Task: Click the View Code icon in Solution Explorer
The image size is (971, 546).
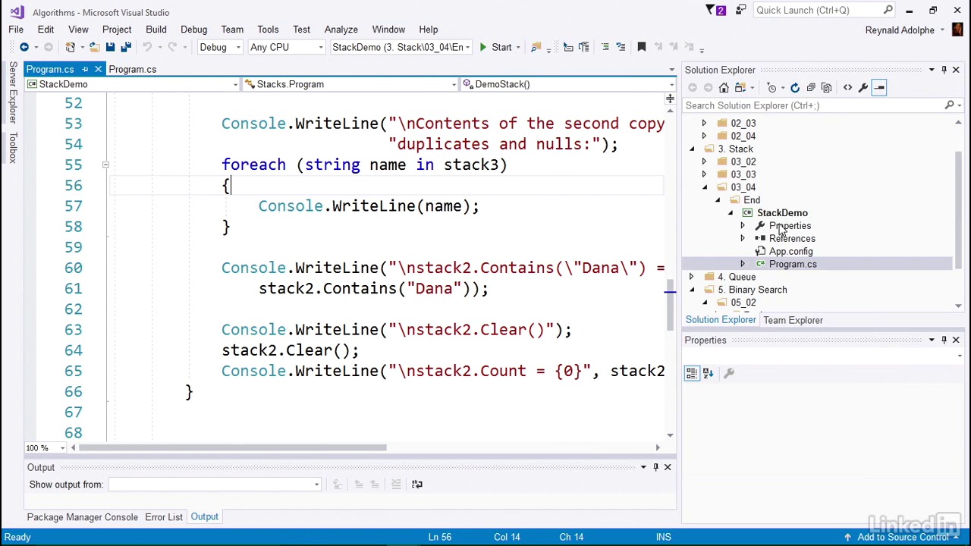Action: [x=847, y=87]
